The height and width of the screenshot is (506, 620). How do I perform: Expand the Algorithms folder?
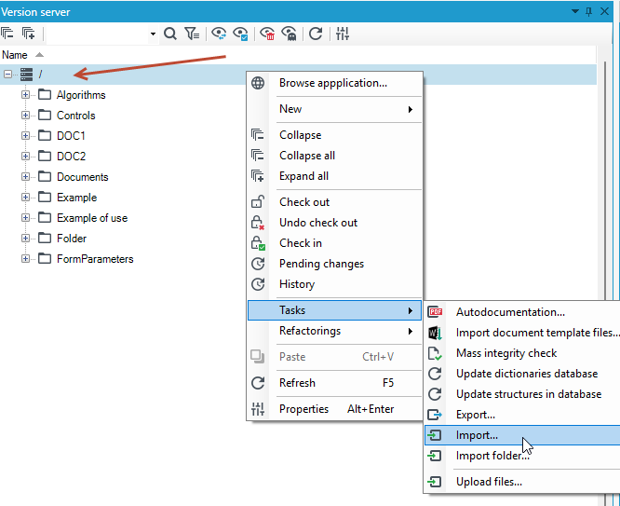pos(25,95)
